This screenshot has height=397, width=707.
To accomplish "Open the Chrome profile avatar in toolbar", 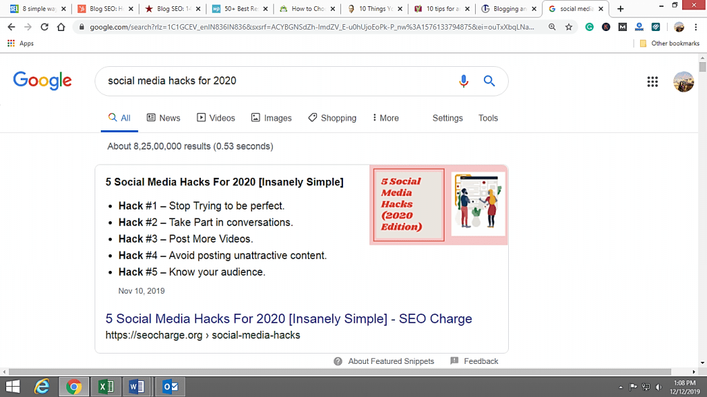I will click(679, 27).
